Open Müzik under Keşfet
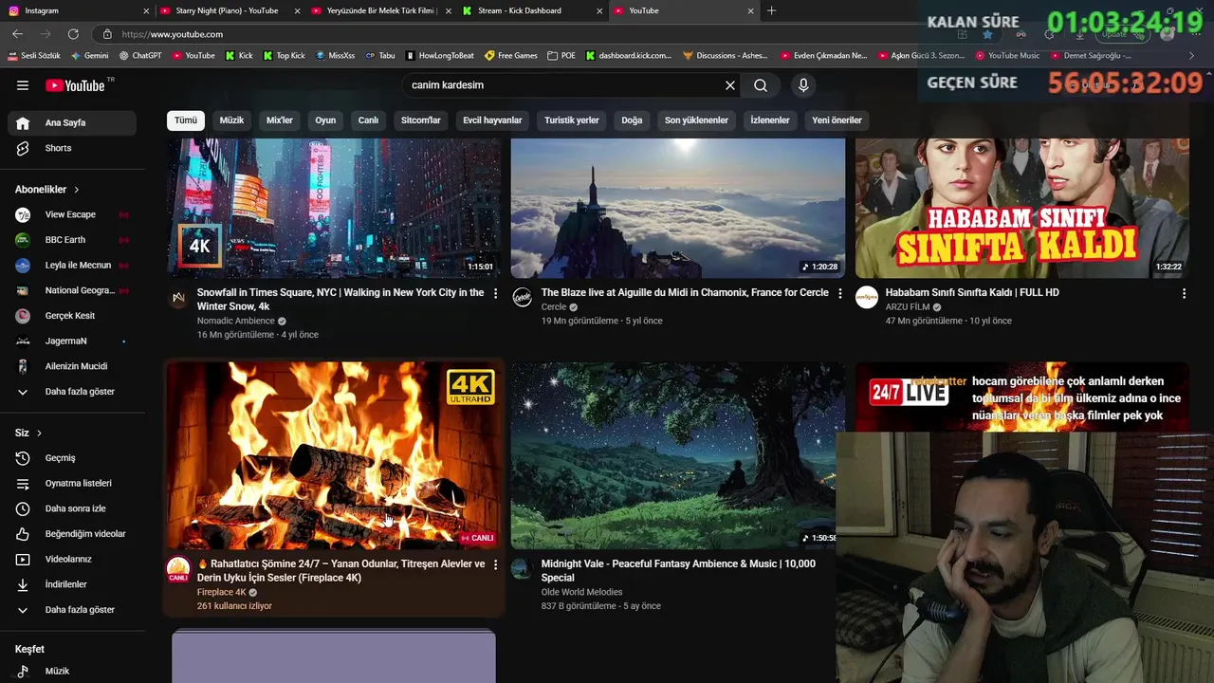Viewport: 1214px width, 683px height. click(x=72, y=671)
